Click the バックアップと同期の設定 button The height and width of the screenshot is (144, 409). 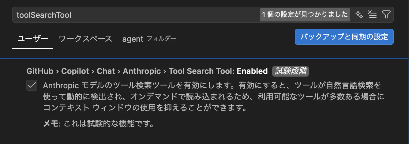[x=344, y=37]
